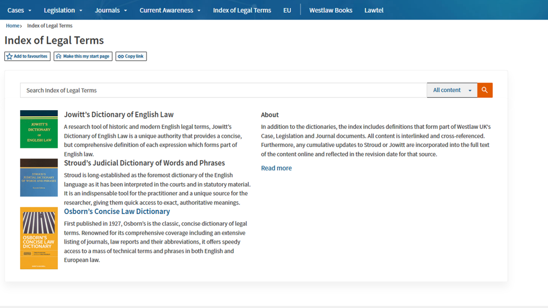
Task: Open the Journals dropdown menu
Action: tap(111, 10)
